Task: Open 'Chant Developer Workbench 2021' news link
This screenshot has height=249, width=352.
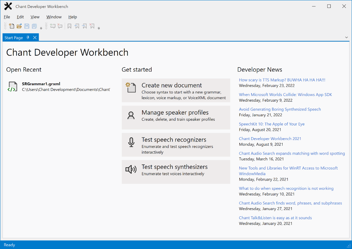Action: (270, 139)
